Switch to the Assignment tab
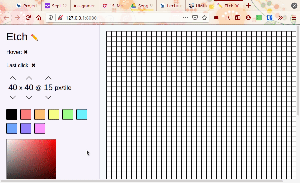This screenshot has height=183, width=300. point(85,6)
